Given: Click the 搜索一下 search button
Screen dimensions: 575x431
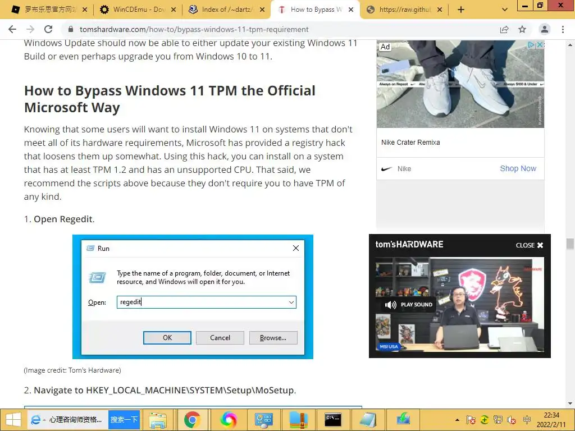Looking at the screenshot, I should (x=124, y=420).
